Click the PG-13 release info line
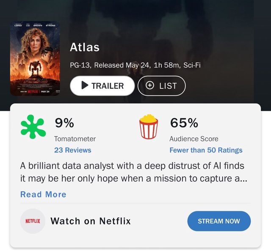271x252 pixels. click(135, 65)
